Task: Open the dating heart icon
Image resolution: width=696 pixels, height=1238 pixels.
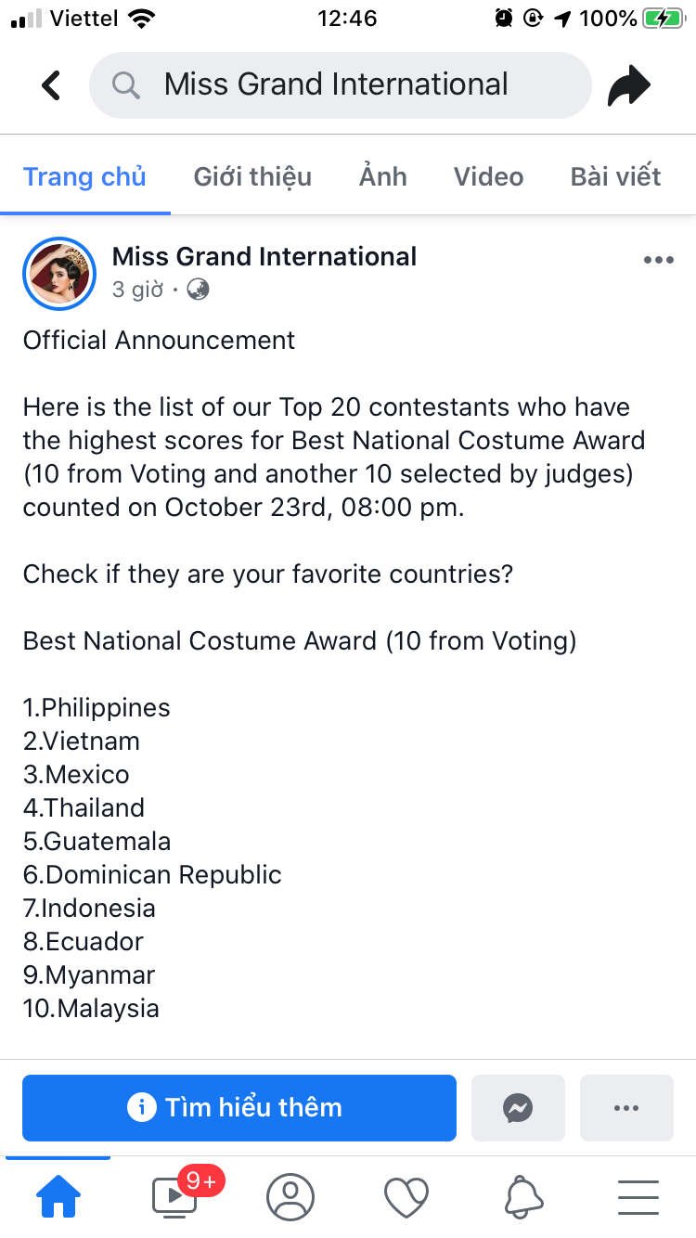Action: click(406, 1197)
